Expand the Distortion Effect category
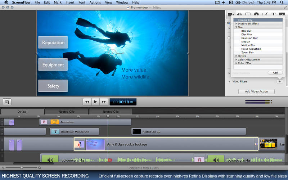This screenshot has width=288, height=180. pyautogui.click(x=236, y=24)
